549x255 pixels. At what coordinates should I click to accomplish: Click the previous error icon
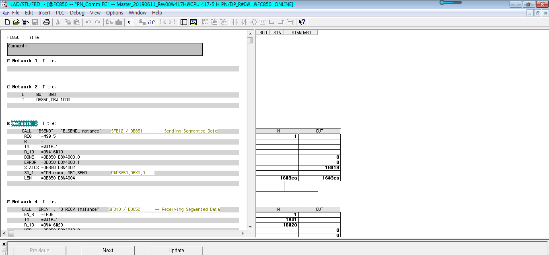coord(163,22)
